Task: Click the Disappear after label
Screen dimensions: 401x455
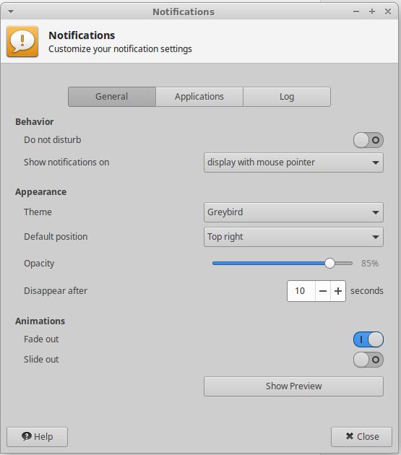Action: point(56,291)
